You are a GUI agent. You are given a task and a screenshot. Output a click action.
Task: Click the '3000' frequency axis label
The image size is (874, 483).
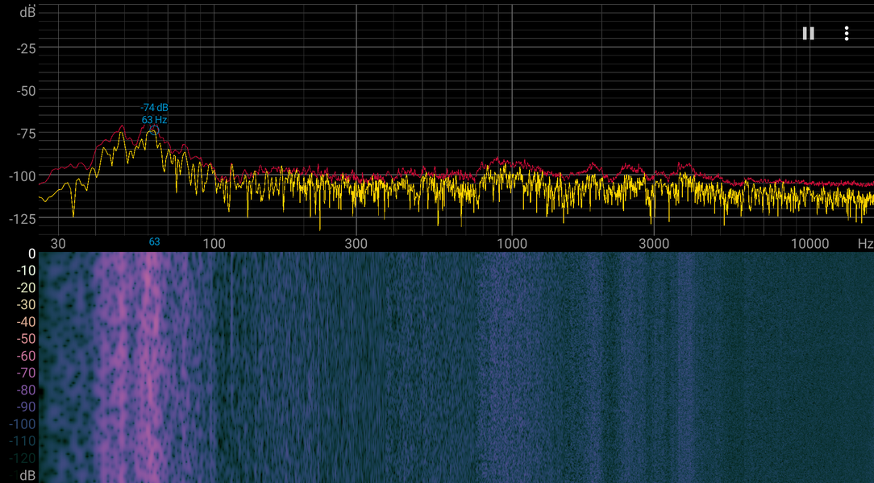[x=654, y=243]
